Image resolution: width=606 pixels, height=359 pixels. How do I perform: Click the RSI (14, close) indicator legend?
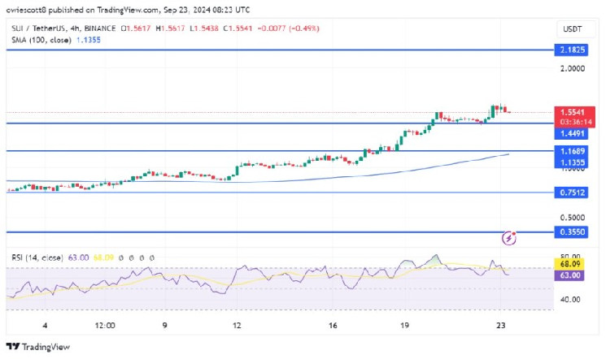[37, 257]
